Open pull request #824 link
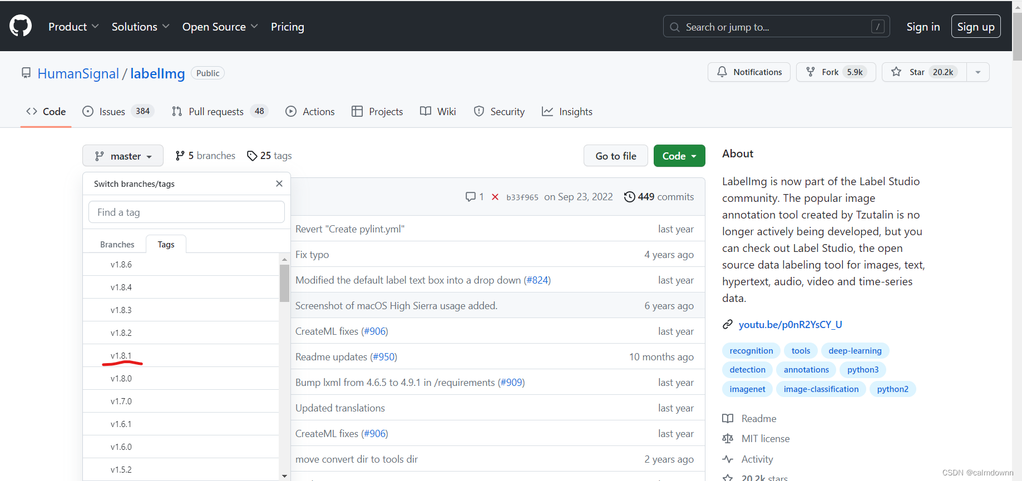The image size is (1022, 481). pos(537,280)
